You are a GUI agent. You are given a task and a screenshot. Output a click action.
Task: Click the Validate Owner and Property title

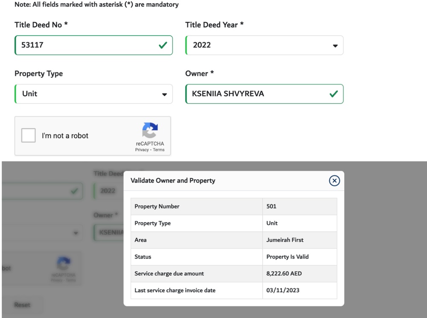[173, 181]
